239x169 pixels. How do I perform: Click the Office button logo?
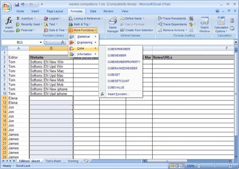tap(7, 7)
